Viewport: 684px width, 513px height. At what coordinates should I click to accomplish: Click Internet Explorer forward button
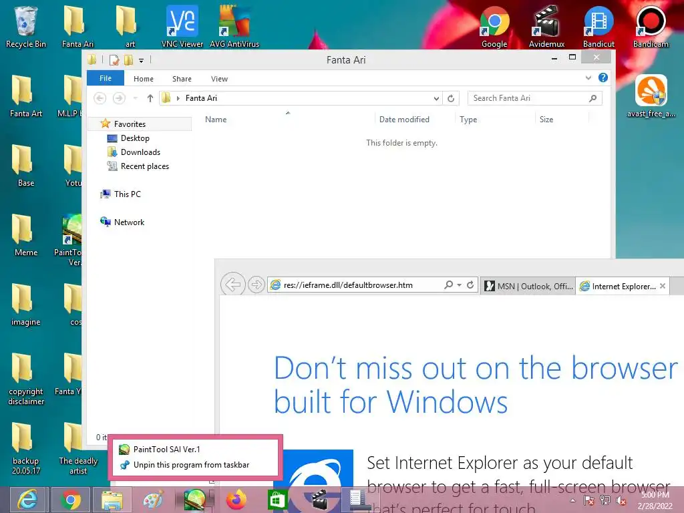(x=256, y=285)
